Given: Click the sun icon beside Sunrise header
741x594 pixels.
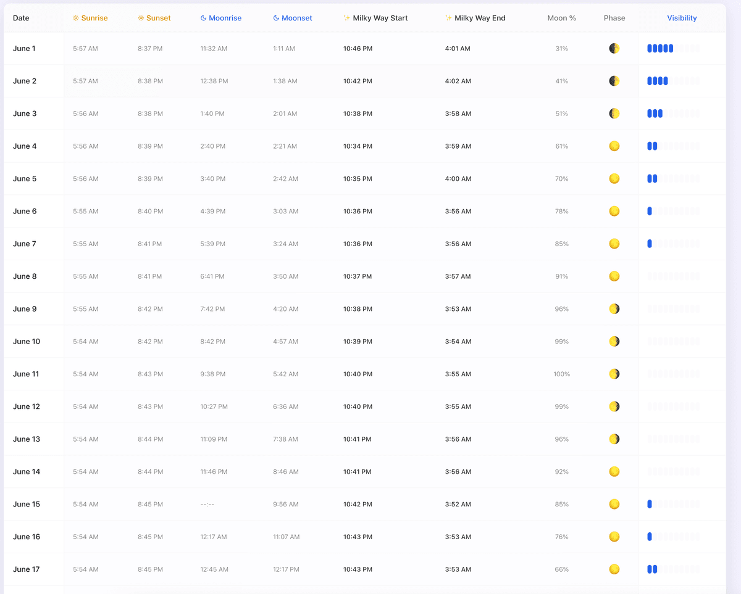Looking at the screenshot, I should click(76, 19).
